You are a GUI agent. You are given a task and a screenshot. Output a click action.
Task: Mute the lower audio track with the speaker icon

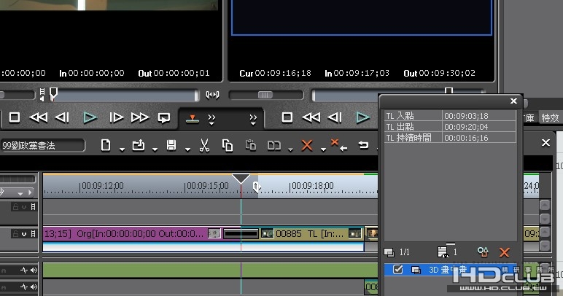click(34, 287)
